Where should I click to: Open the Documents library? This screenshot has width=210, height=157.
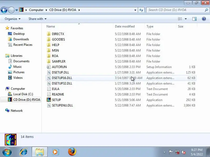pyautogui.click(x=21, y=61)
